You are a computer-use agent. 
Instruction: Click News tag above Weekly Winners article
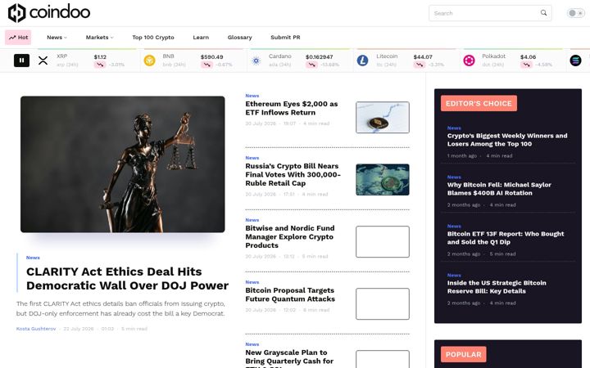[x=454, y=128]
